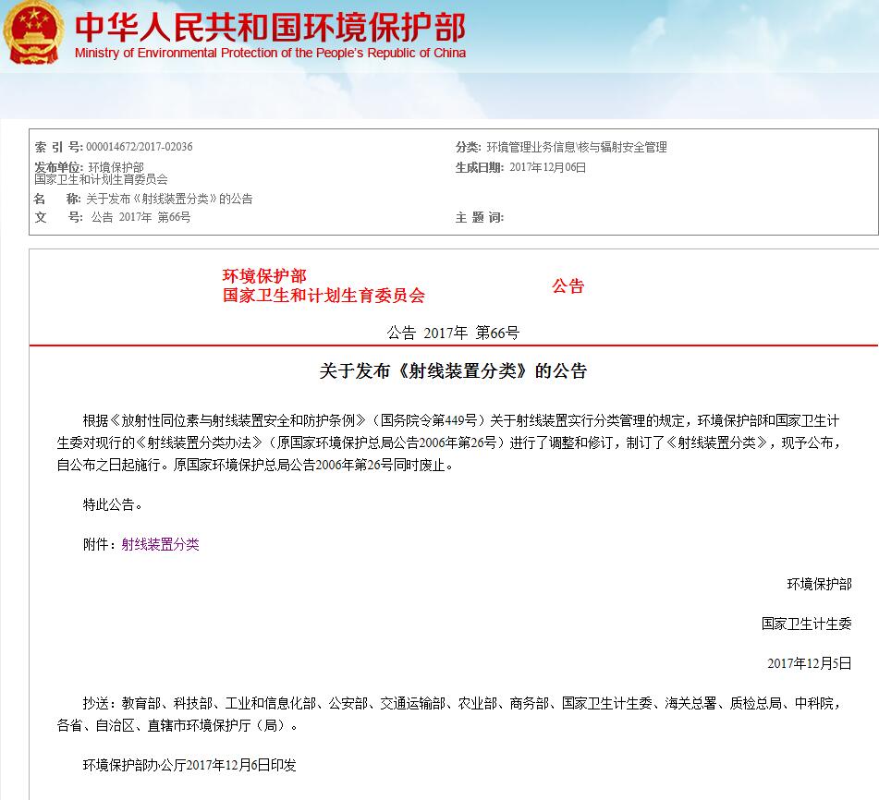Click the document number 公告 2017年 第66号 in info box
The image size is (879, 800).
(140, 217)
